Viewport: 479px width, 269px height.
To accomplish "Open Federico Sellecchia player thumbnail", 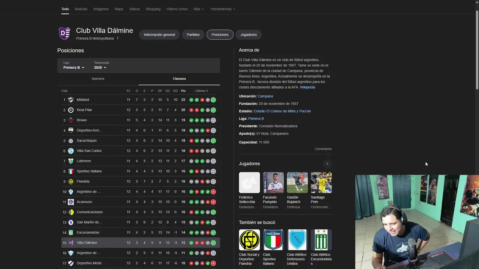I will coord(249,182).
